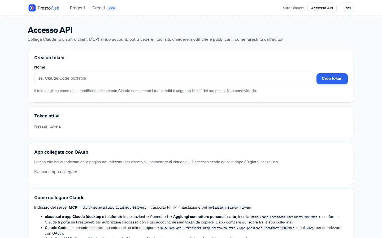
Task: Click the 724 credits badge
Action: pyautogui.click(x=112, y=8)
